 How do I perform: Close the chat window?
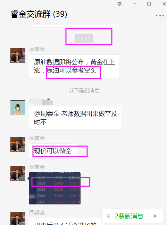coord(164,4)
